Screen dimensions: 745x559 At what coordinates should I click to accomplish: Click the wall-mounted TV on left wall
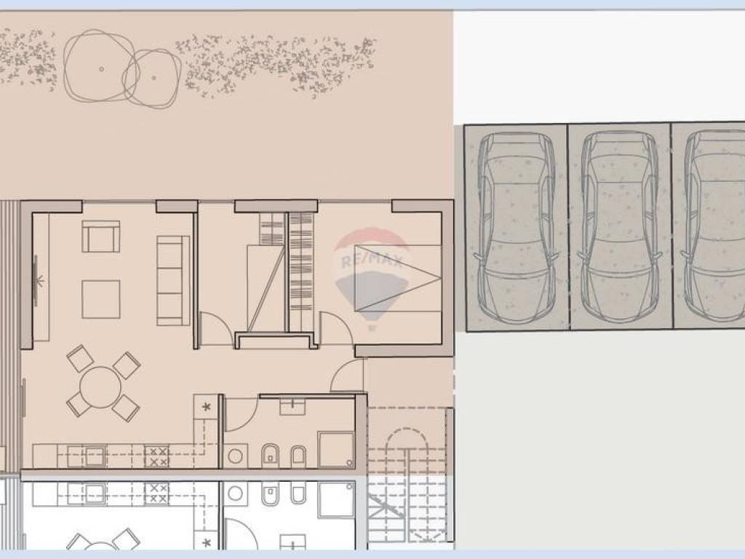(x=36, y=280)
